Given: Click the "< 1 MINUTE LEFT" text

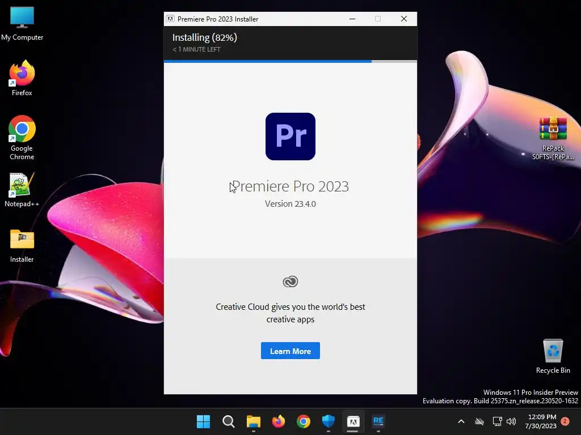Looking at the screenshot, I should 196,49.
